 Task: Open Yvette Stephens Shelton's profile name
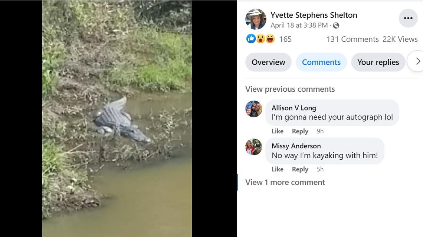click(x=314, y=15)
